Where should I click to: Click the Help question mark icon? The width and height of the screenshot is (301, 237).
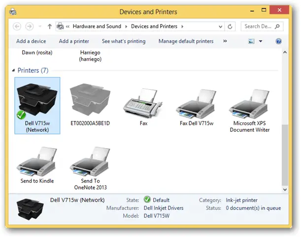point(278,41)
